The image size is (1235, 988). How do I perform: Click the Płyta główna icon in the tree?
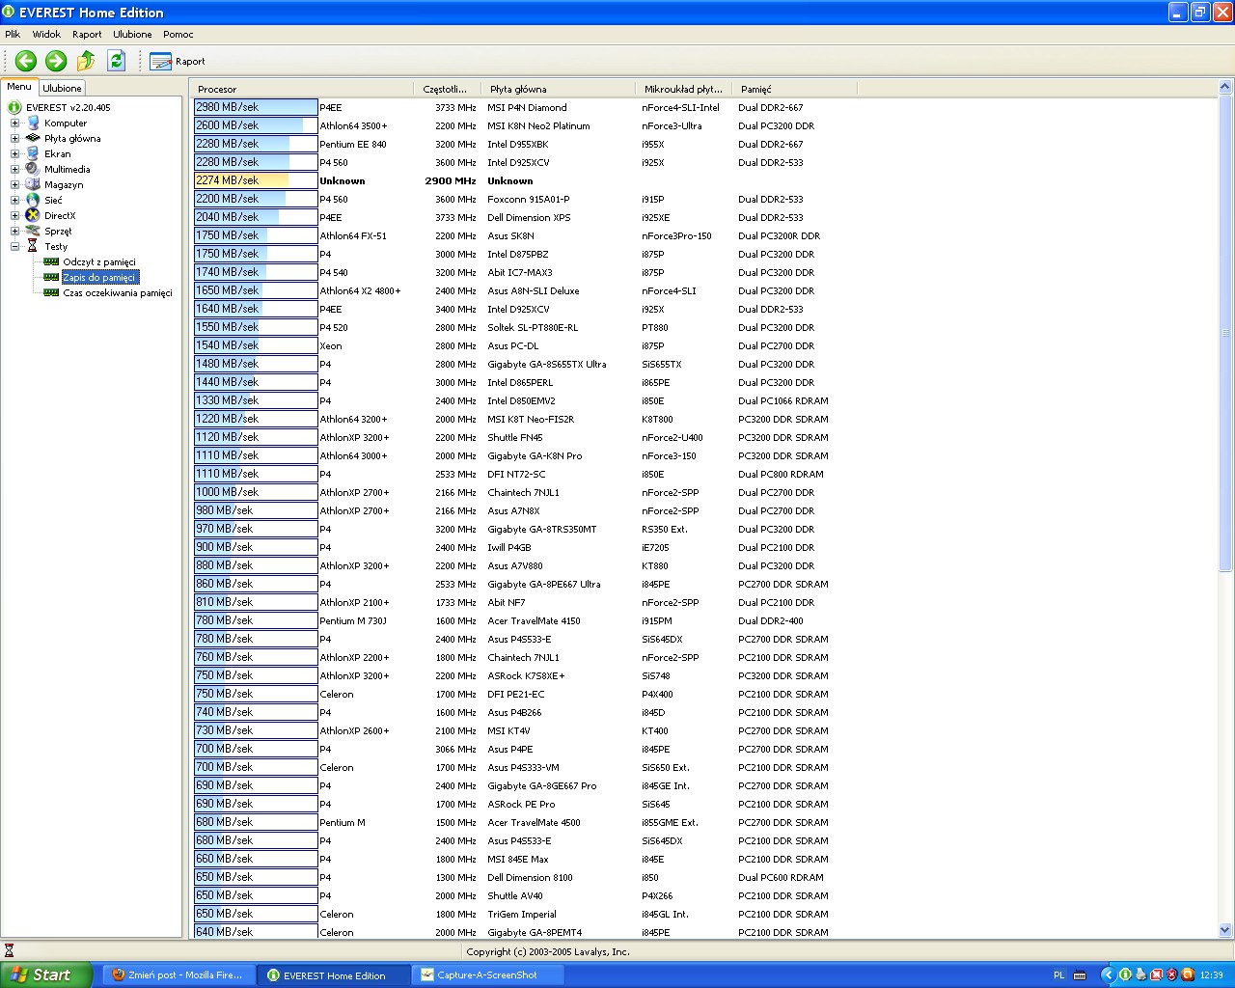pos(34,138)
